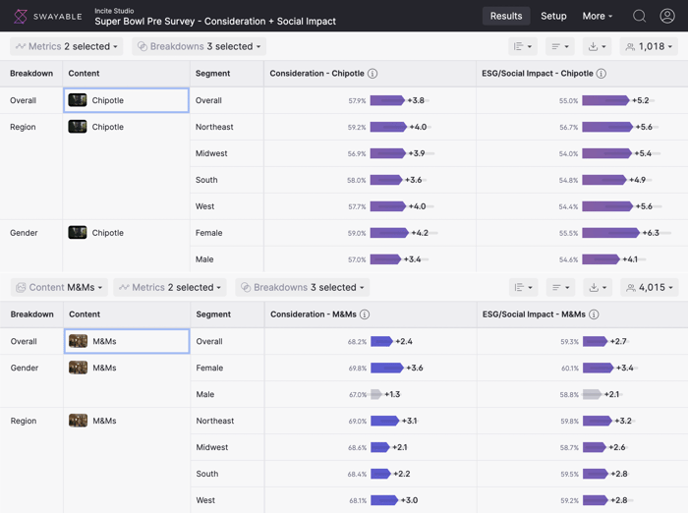Open the search magnifier icon
Viewport: 688px width, 513px height.
coord(639,17)
